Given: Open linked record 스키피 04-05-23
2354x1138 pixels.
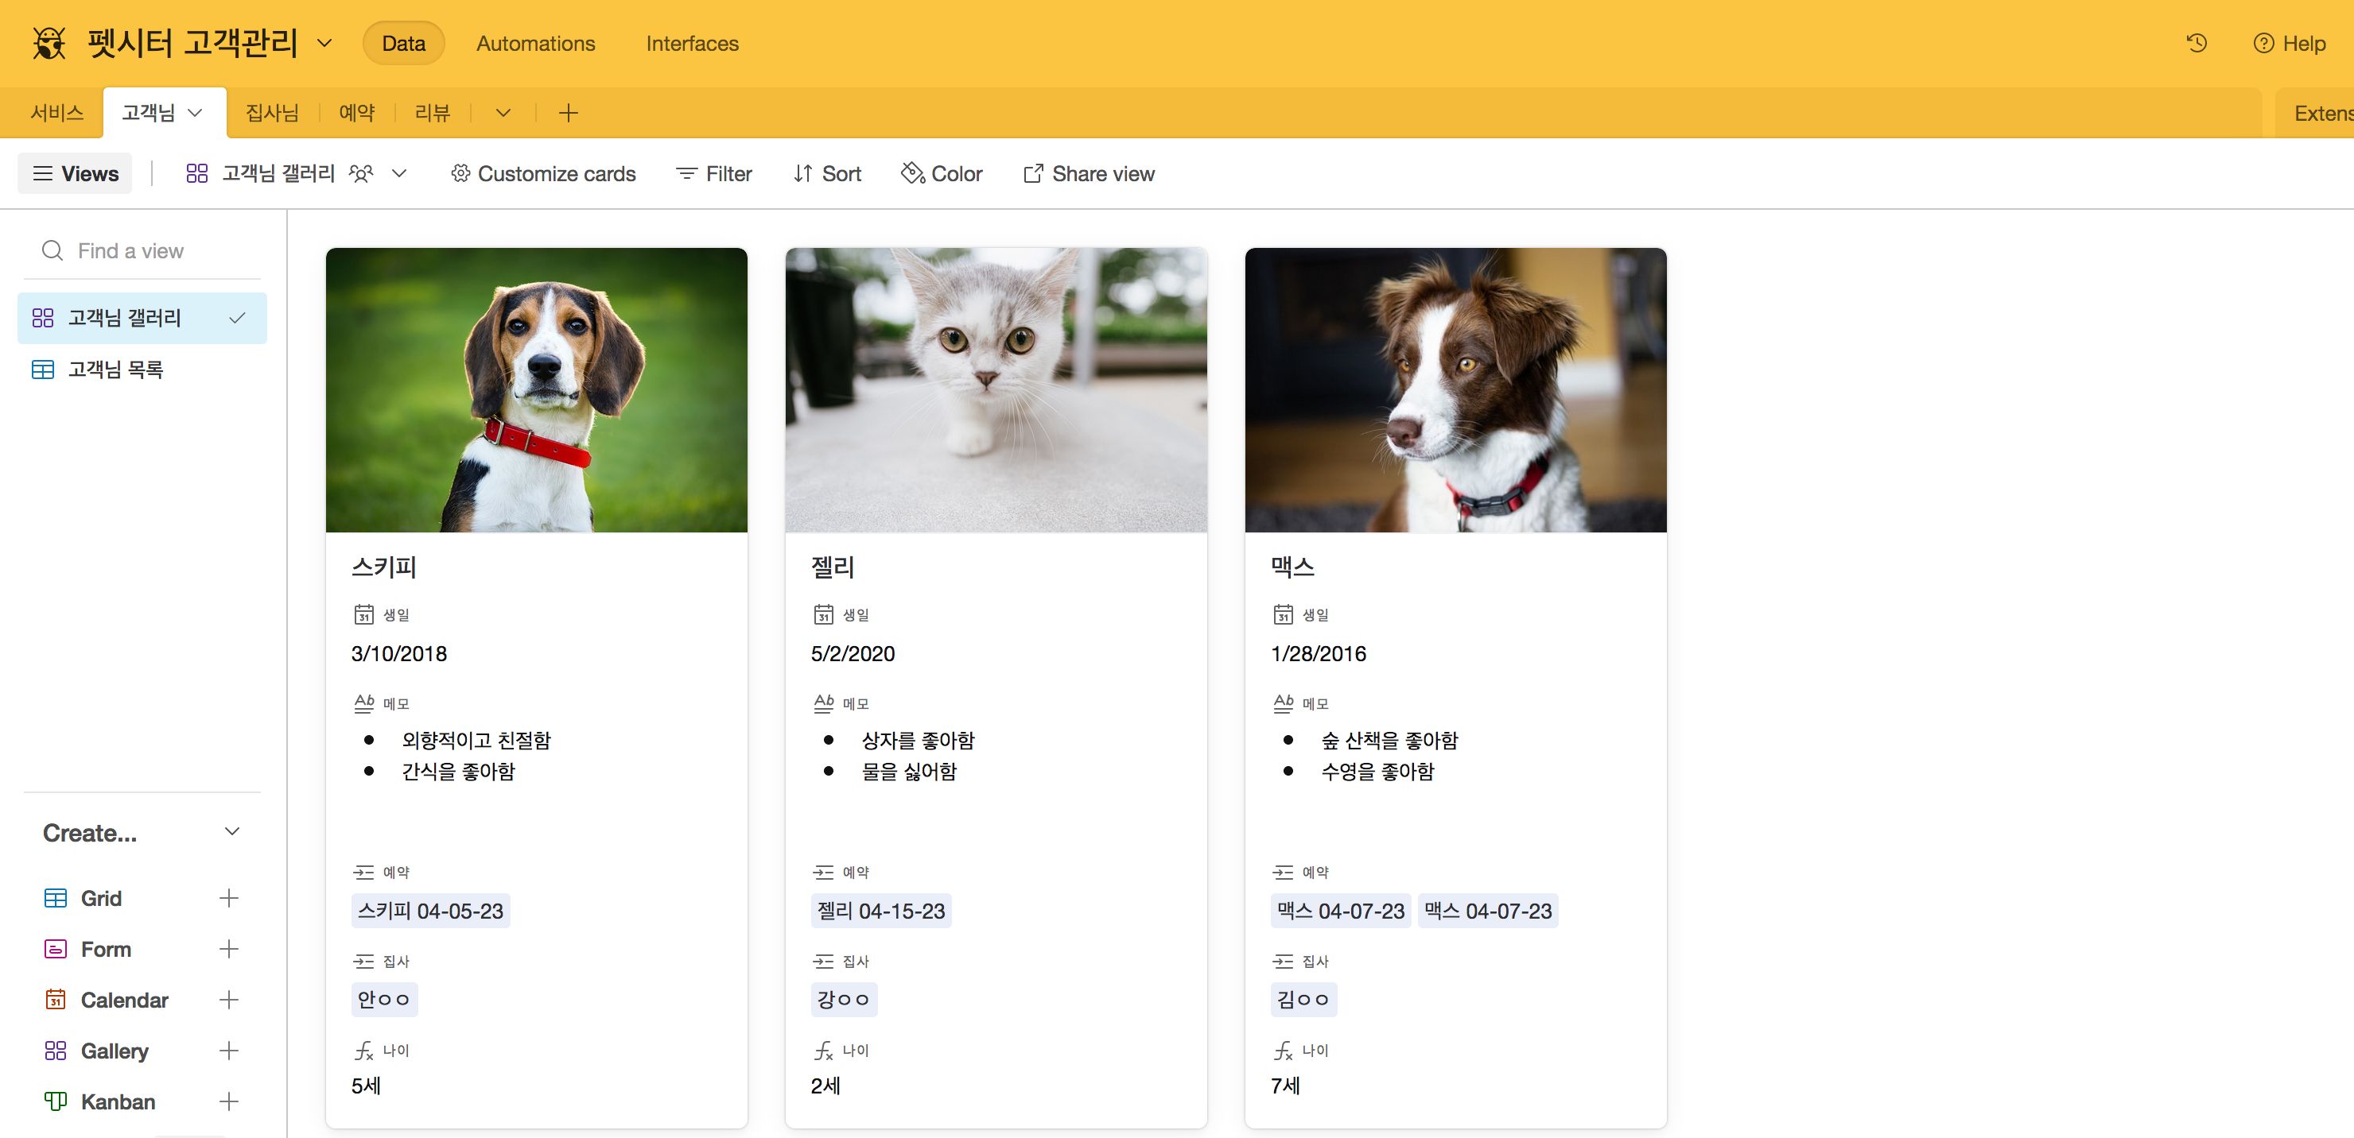Looking at the screenshot, I should pos(430,911).
